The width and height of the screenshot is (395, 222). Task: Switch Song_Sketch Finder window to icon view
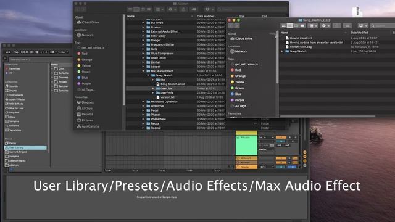[x=284, y=26]
